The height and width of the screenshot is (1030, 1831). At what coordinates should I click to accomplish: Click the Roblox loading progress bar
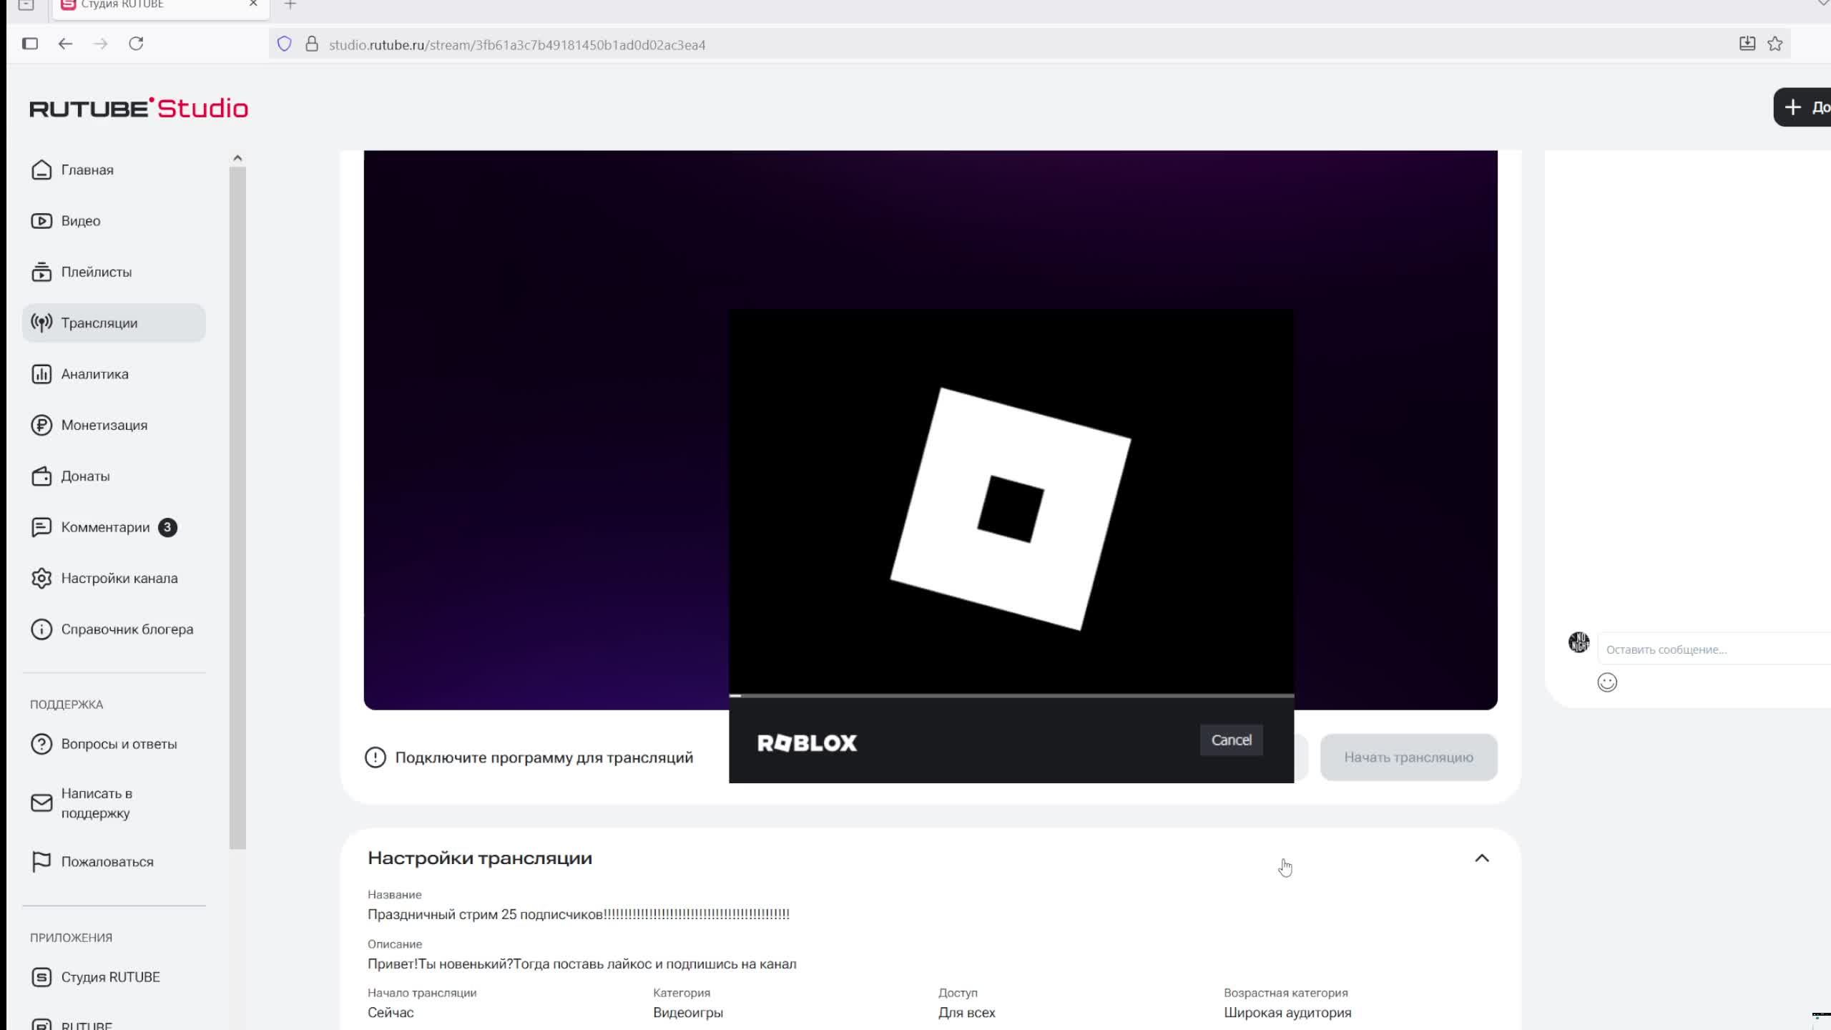point(1011,695)
